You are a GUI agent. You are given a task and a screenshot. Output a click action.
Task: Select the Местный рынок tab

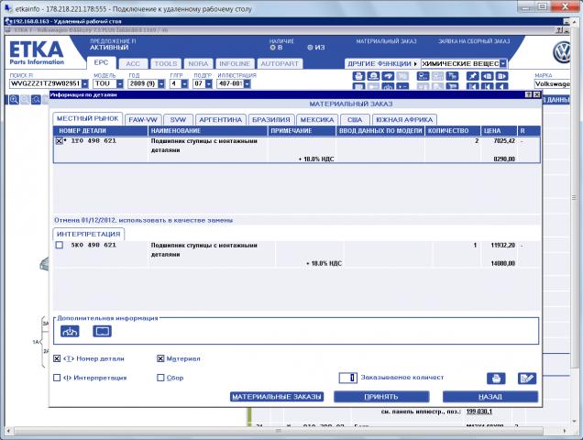[87, 118]
